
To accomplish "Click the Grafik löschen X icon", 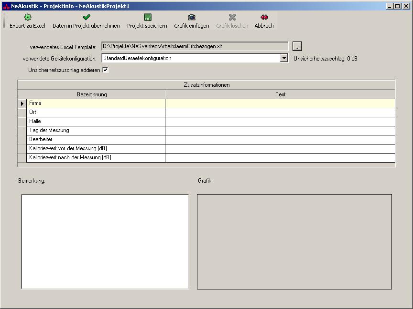I will pyautogui.click(x=232, y=17).
